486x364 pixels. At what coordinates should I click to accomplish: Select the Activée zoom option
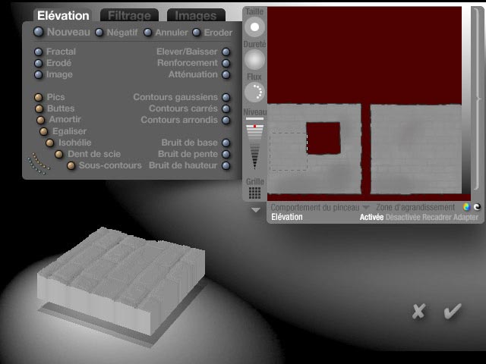pos(371,218)
